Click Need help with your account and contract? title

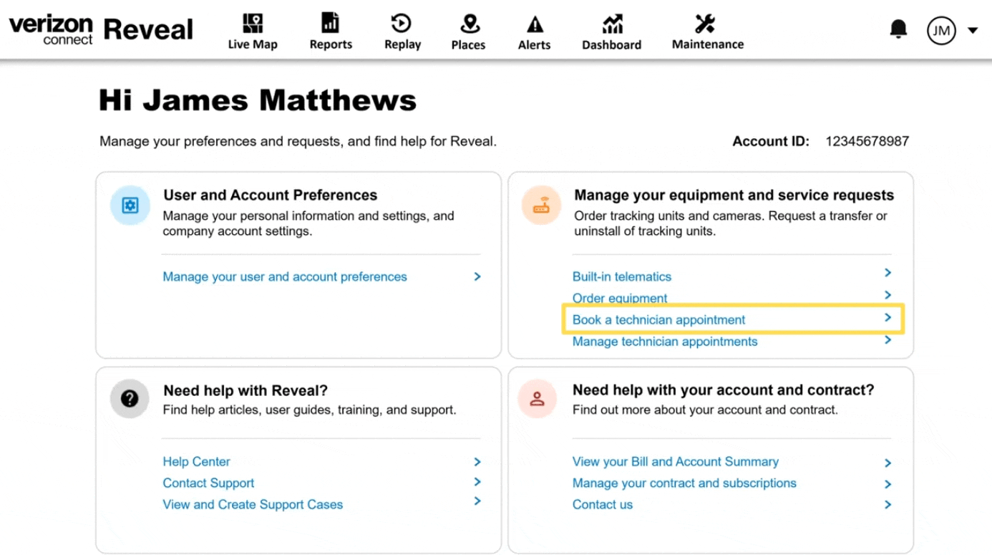point(724,390)
